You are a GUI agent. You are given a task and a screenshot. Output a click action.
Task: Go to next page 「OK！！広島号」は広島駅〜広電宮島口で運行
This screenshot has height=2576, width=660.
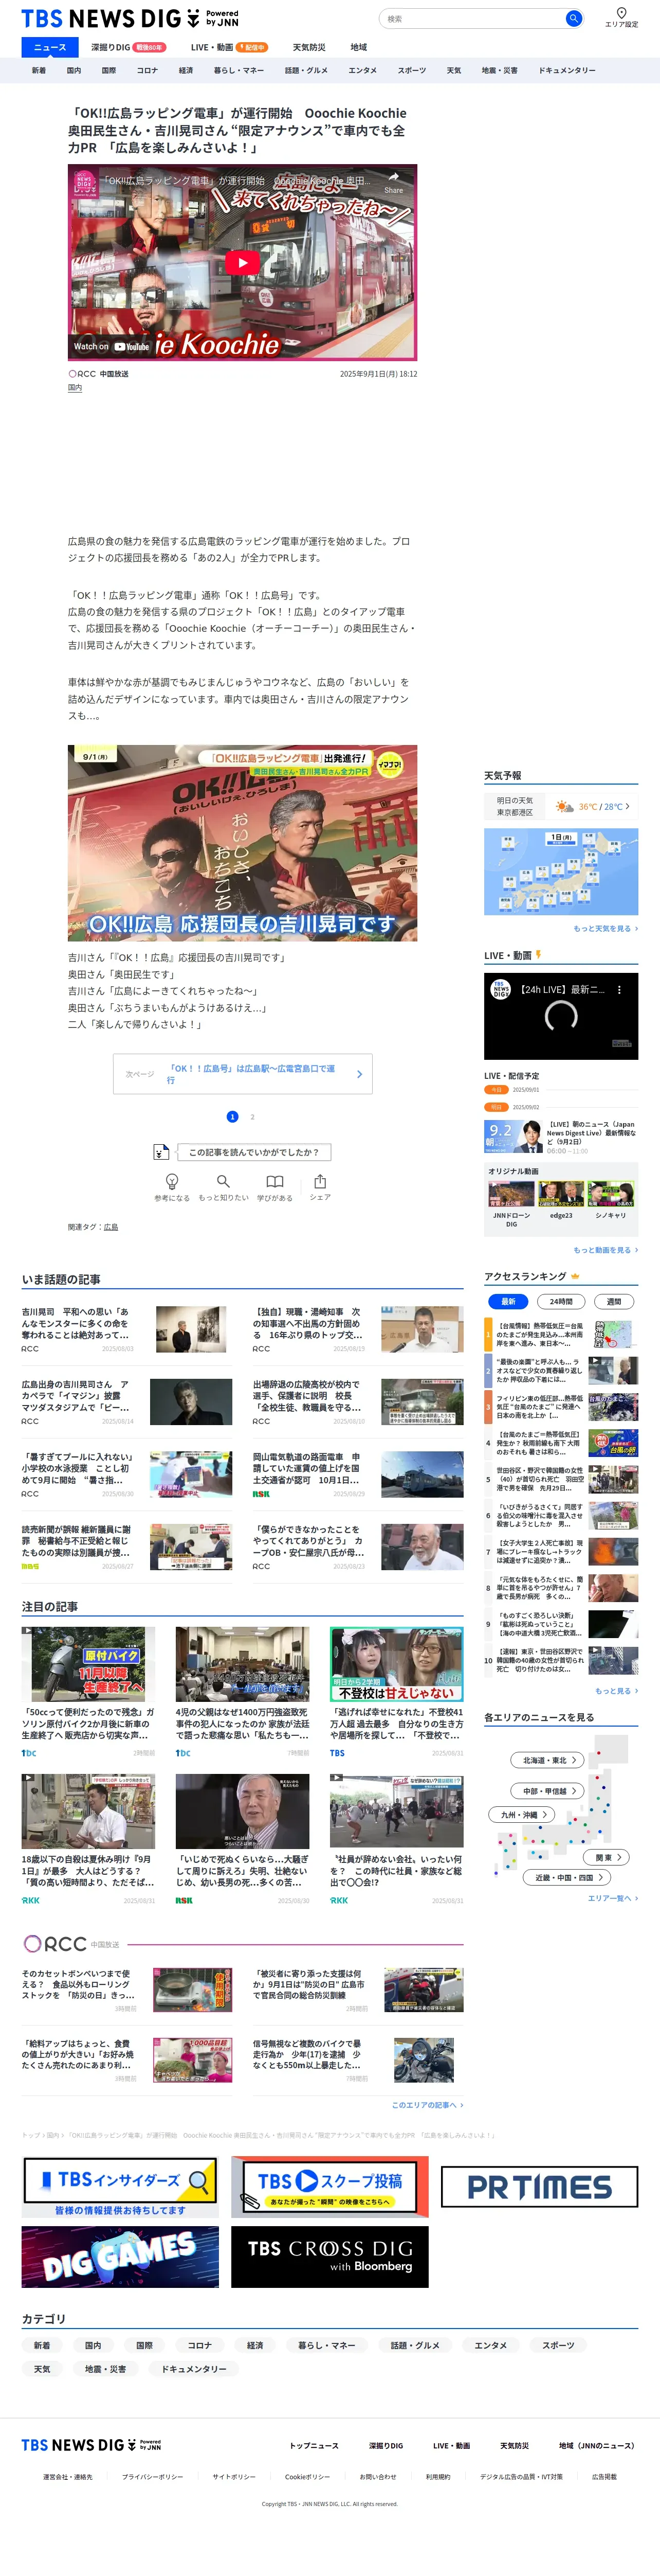click(x=243, y=1074)
